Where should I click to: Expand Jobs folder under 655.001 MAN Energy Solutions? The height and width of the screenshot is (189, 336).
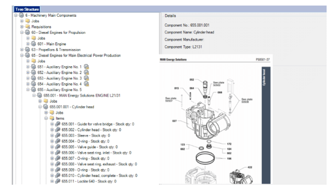coord(40,101)
